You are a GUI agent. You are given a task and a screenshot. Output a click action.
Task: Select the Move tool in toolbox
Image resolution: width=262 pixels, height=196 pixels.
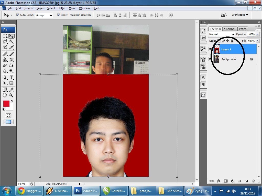point(11,36)
